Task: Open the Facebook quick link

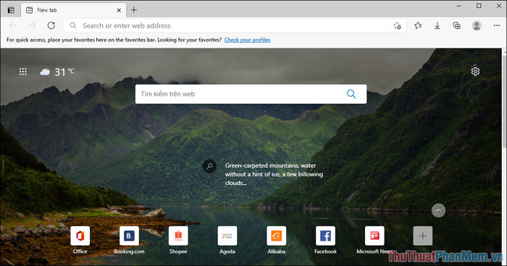Action: (x=326, y=240)
